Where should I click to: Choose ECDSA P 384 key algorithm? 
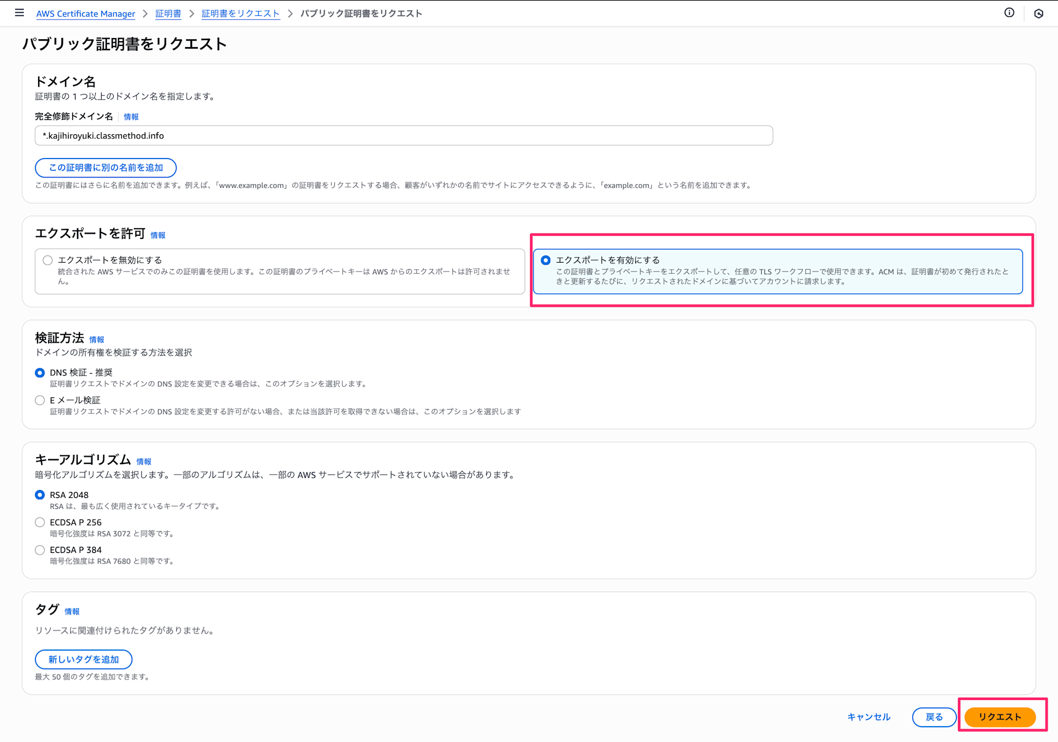(x=40, y=550)
